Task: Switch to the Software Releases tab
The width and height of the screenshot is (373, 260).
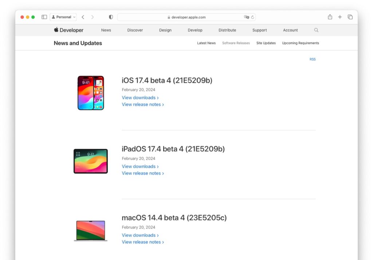Action: tap(236, 43)
